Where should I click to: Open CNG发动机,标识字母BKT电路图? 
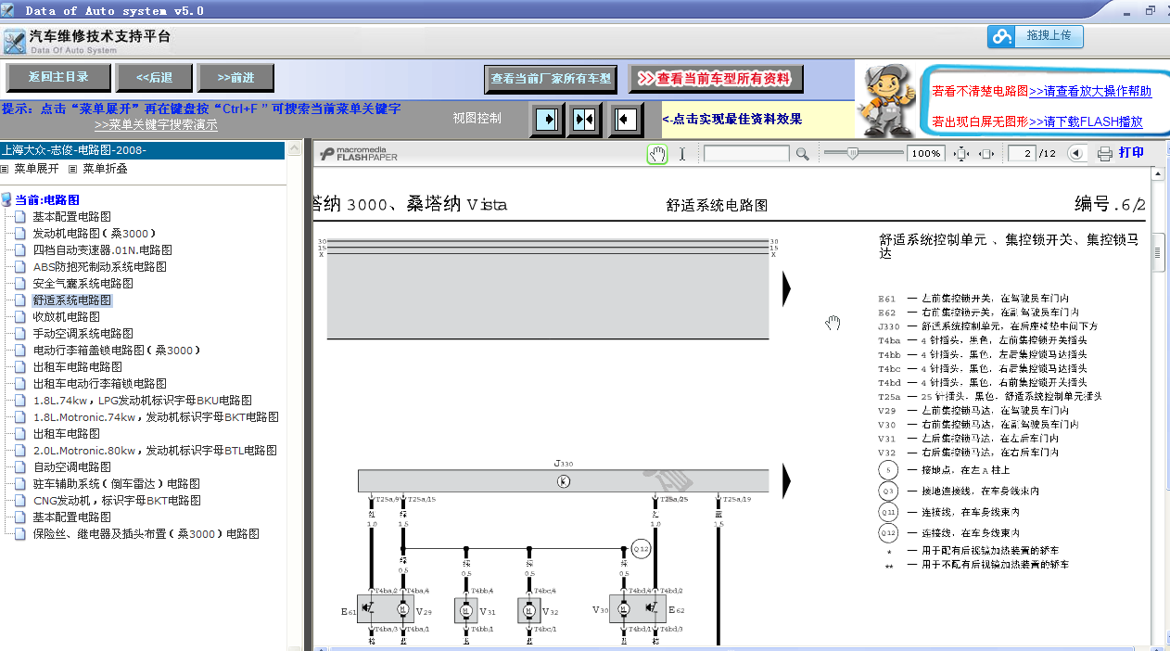[x=117, y=501]
